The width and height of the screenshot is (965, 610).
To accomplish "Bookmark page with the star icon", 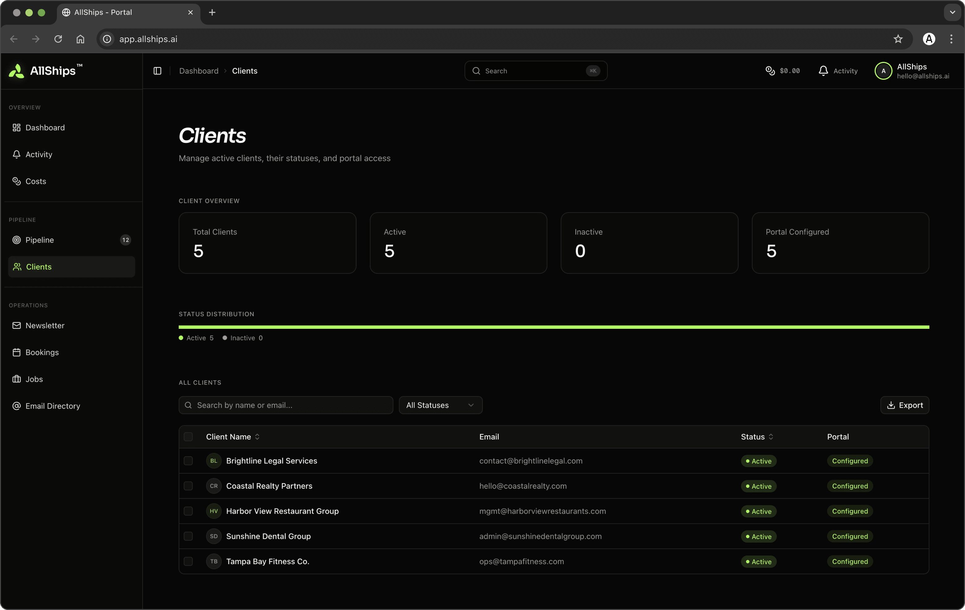I will (898, 39).
